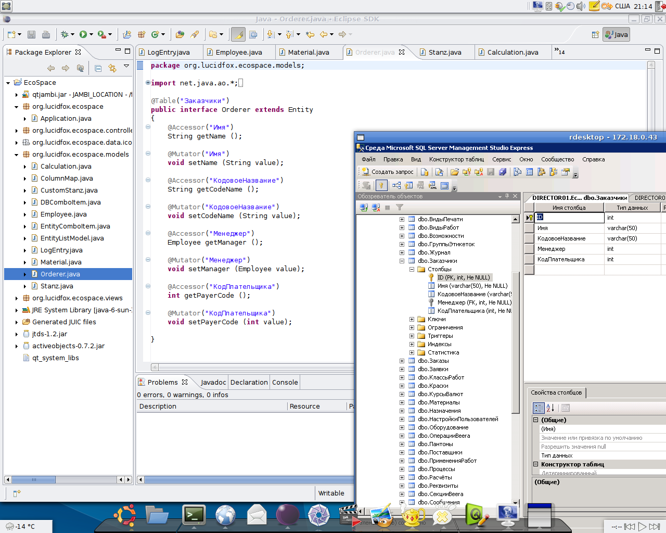Collapse the (Общие) properties group
The image size is (666, 533).
click(x=535, y=420)
